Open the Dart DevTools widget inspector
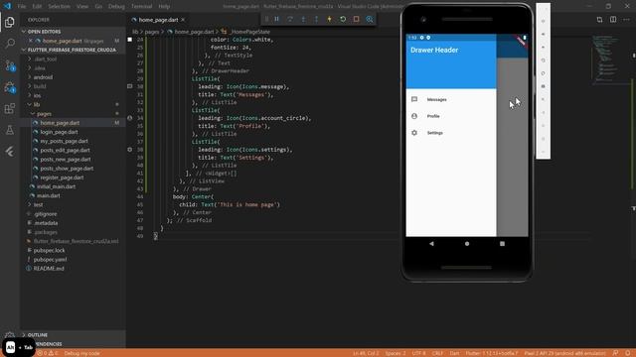 pyautogui.click(x=370, y=19)
